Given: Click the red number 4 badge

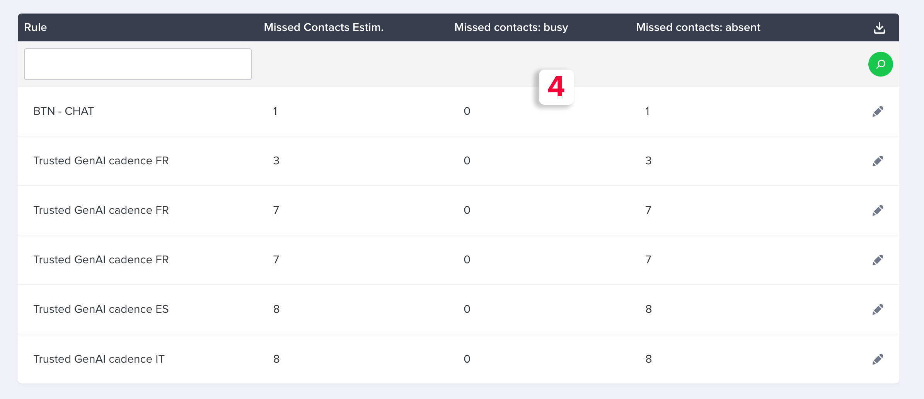Looking at the screenshot, I should pyautogui.click(x=556, y=87).
